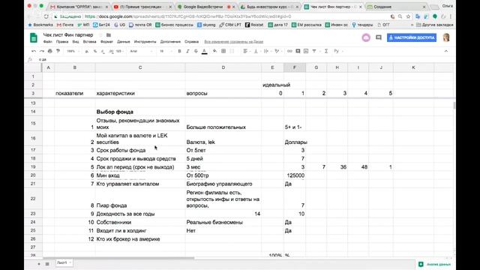Open the Анализ данных explore button
Image resolution: width=480 pixels, height=270 pixels.
click(435, 264)
